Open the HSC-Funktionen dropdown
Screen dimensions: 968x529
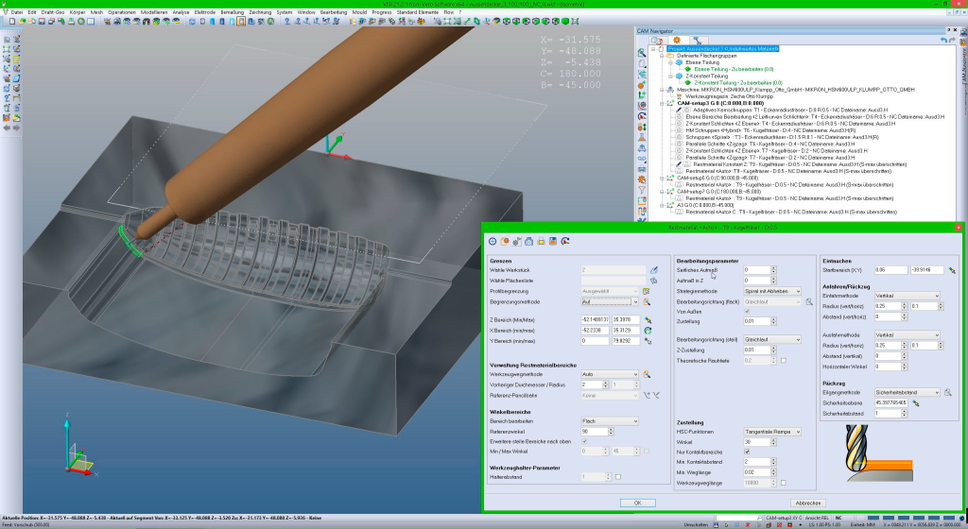771,432
